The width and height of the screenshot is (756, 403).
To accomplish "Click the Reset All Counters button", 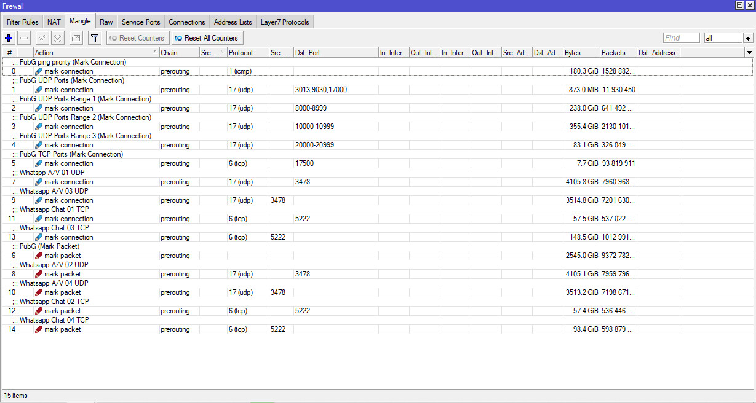I will click(207, 38).
